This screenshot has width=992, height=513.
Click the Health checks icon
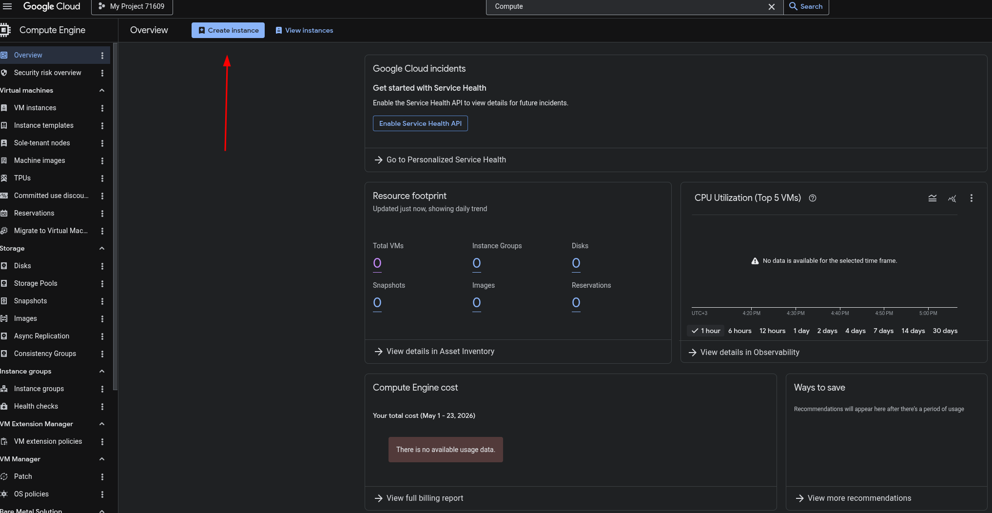click(x=4, y=406)
